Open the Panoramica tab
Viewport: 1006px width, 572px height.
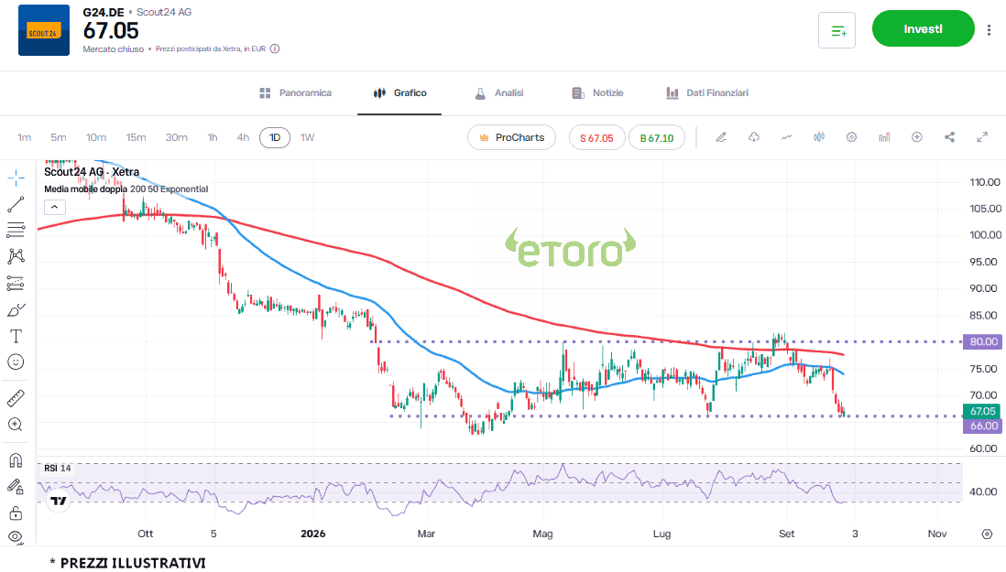click(295, 92)
